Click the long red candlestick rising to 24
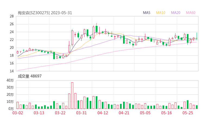 pos(72,38)
